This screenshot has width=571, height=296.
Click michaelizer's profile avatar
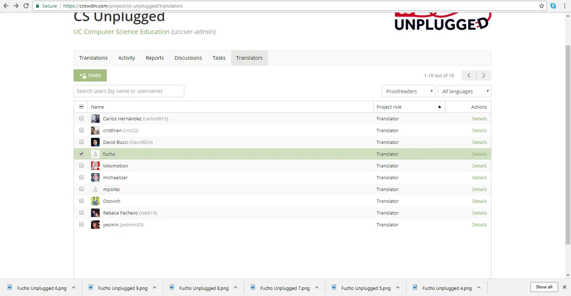pyautogui.click(x=95, y=177)
